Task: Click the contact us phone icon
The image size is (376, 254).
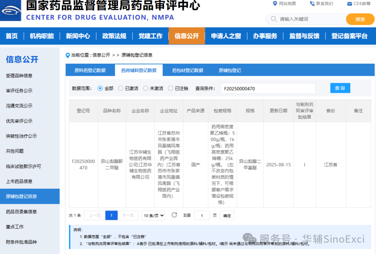Action: [312, 3]
